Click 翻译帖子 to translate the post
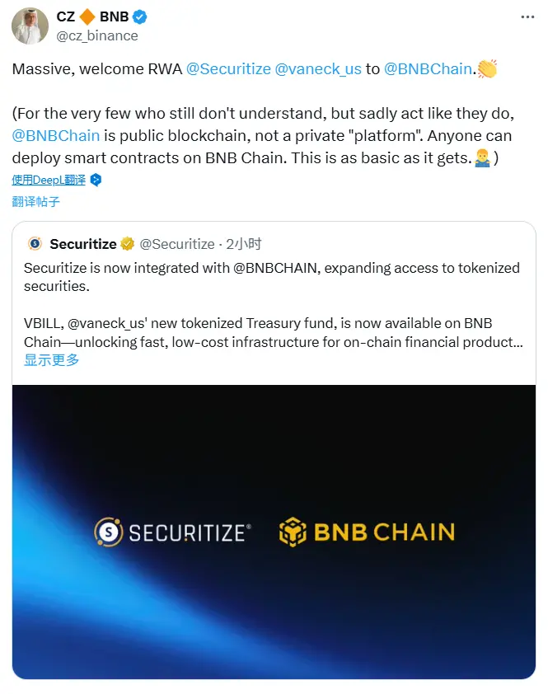Image resolution: width=548 pixels, height=694 pixels. (34, 201)
